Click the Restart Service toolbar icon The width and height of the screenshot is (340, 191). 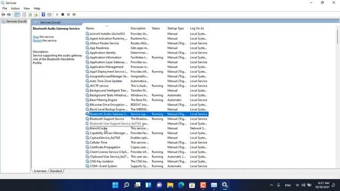tap(74, 14)
